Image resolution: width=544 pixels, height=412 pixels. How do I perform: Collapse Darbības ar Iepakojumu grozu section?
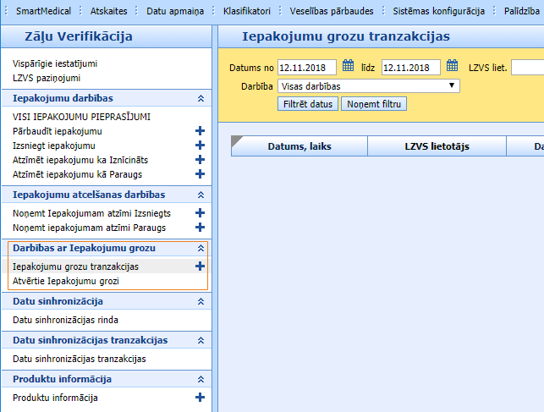click(x=201, y=249)
